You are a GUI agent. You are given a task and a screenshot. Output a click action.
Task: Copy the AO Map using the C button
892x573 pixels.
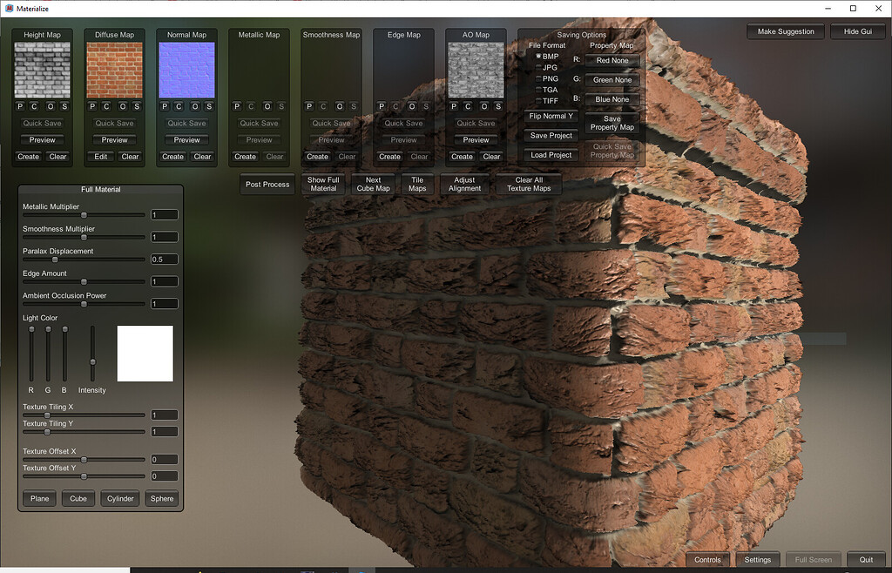468,106
